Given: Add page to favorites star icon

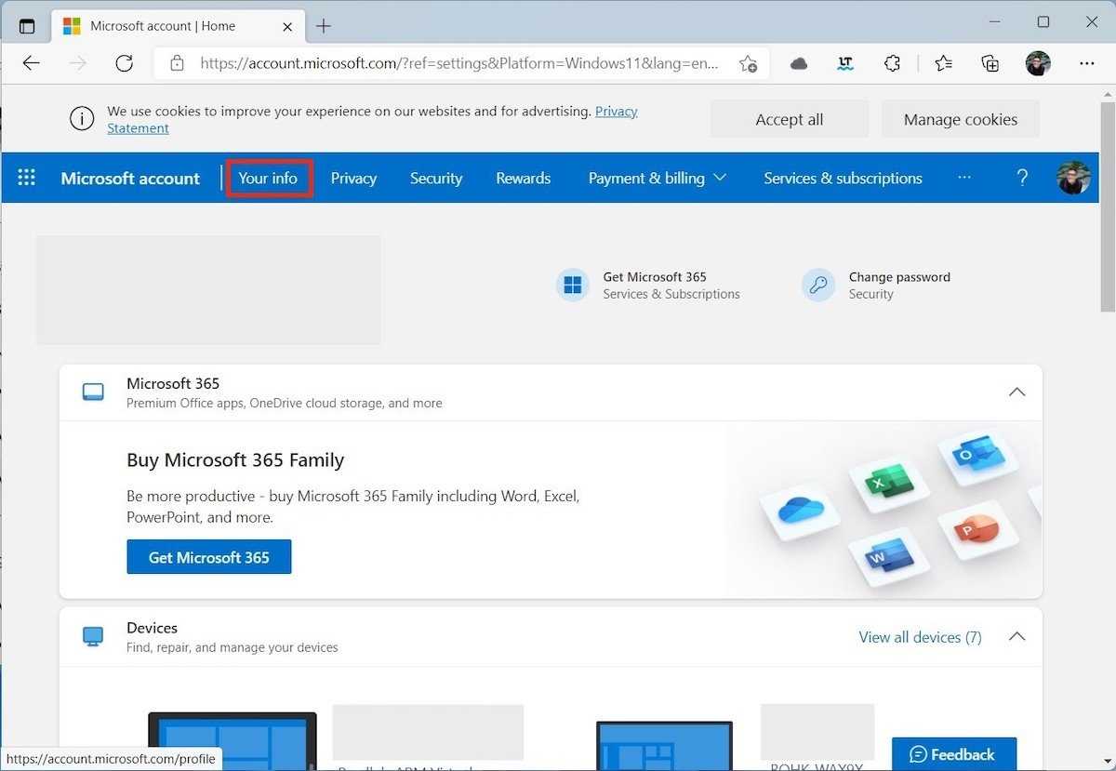Looking at the screenshot, I should click(x=748, y=63).
